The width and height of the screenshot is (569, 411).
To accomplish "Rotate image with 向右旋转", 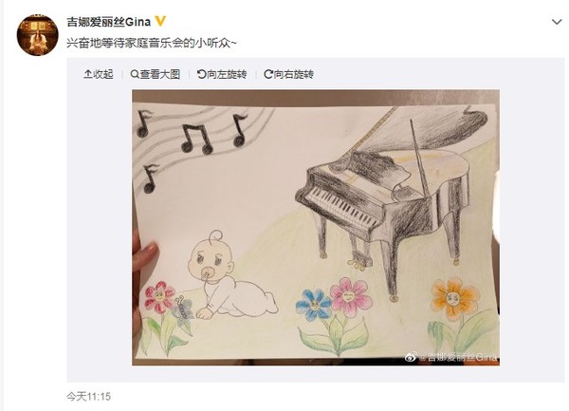I will pos(288,74).
